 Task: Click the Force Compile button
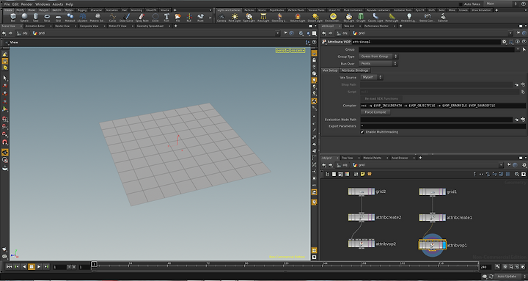point(375,112)
